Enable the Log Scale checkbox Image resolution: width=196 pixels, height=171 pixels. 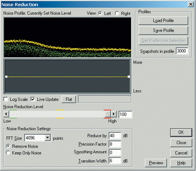(x=6, y=99)
